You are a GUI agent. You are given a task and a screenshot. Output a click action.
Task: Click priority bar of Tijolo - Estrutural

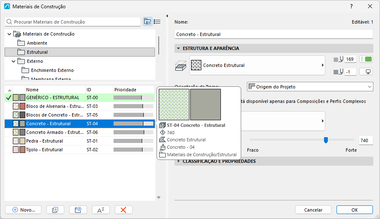point(133,150)
